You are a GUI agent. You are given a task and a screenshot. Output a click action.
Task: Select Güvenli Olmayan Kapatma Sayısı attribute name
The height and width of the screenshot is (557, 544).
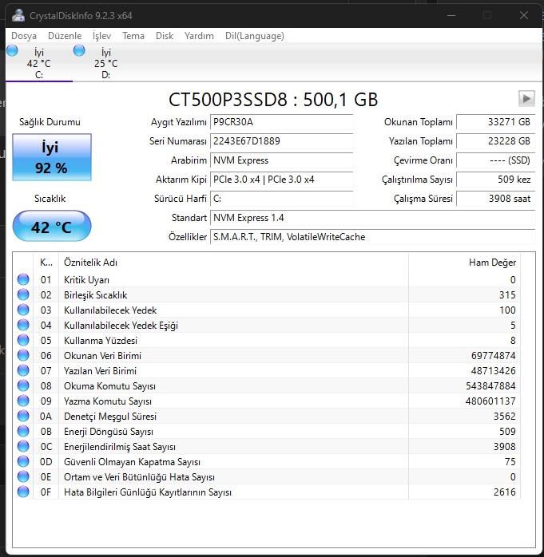[132, 462]
